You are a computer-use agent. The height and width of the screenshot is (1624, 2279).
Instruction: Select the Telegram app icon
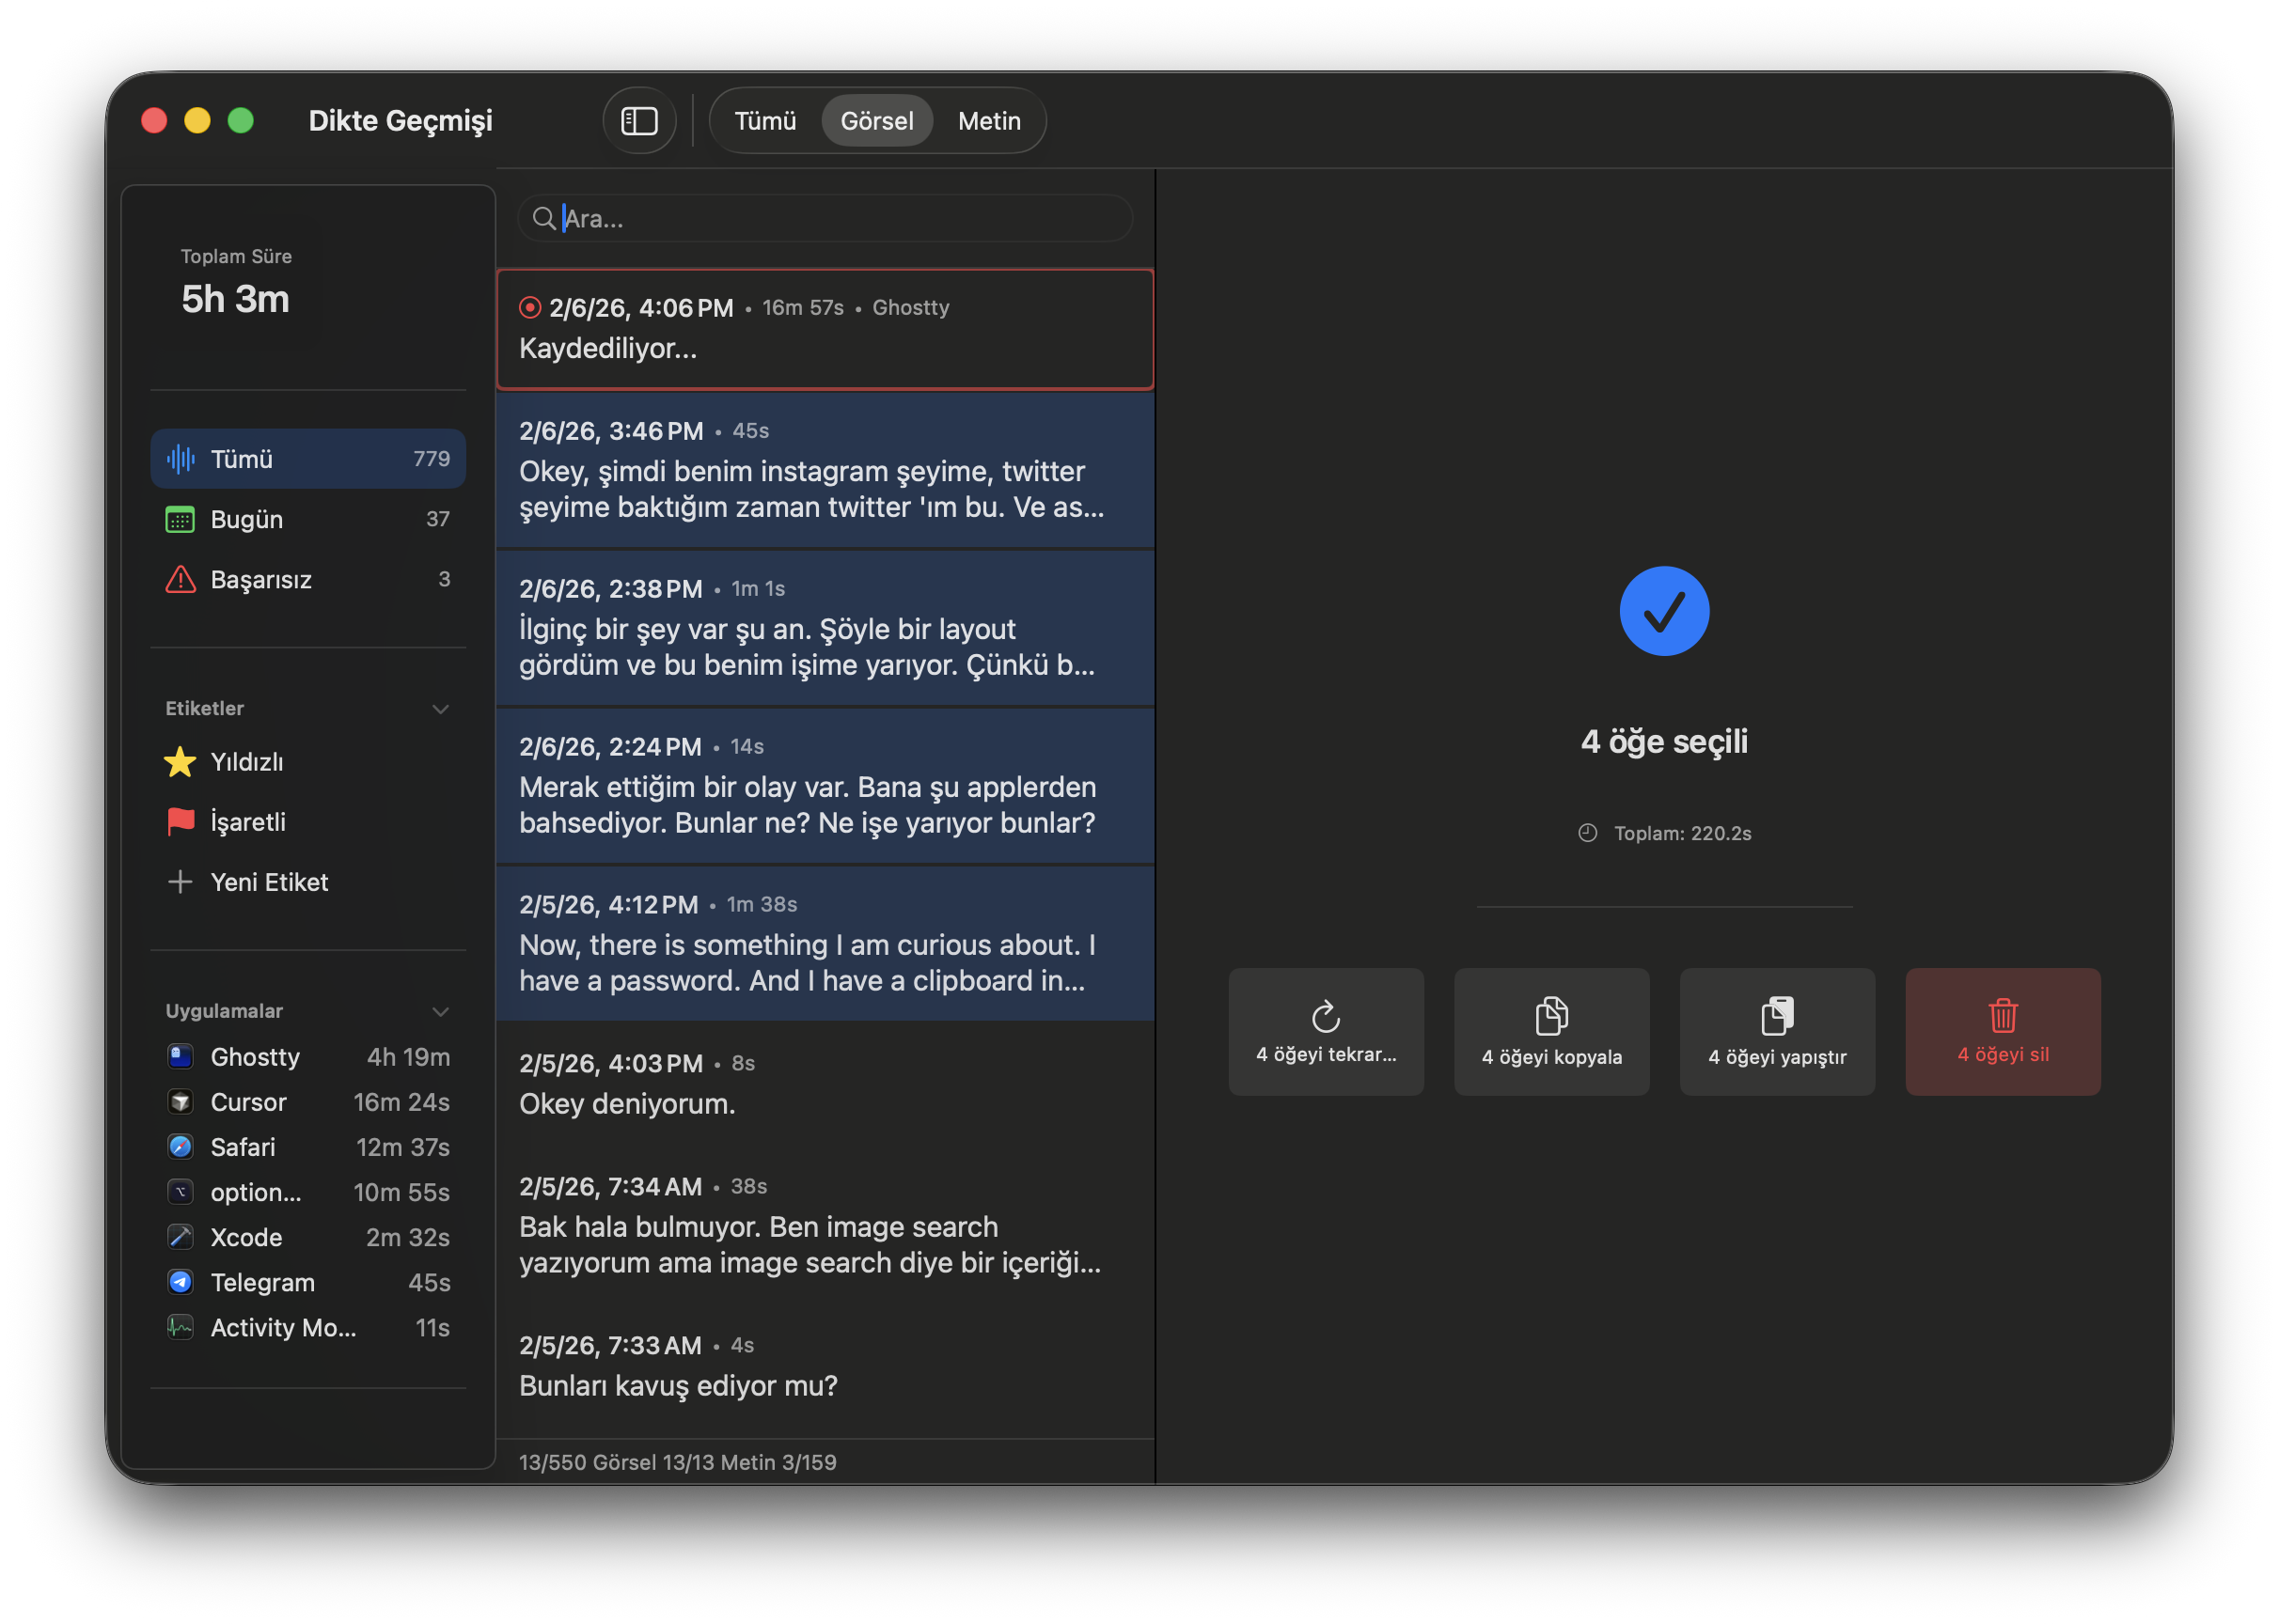(181, 1282)
